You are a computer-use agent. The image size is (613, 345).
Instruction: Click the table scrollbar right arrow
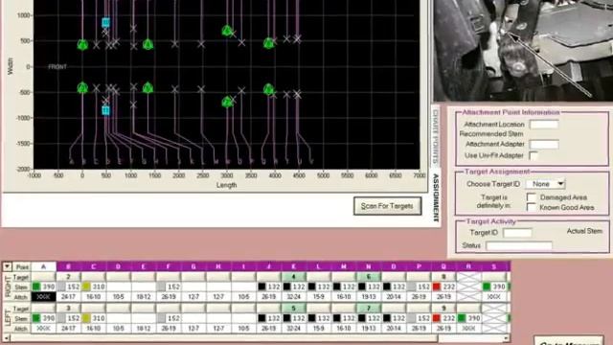point(507,337)
